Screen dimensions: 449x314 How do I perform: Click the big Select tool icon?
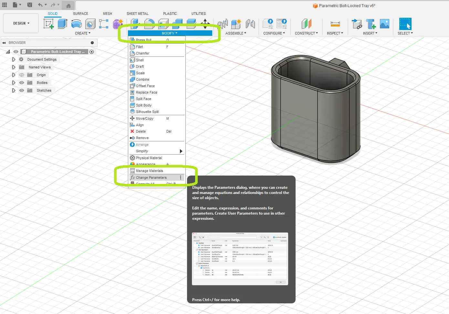[405, 23]
